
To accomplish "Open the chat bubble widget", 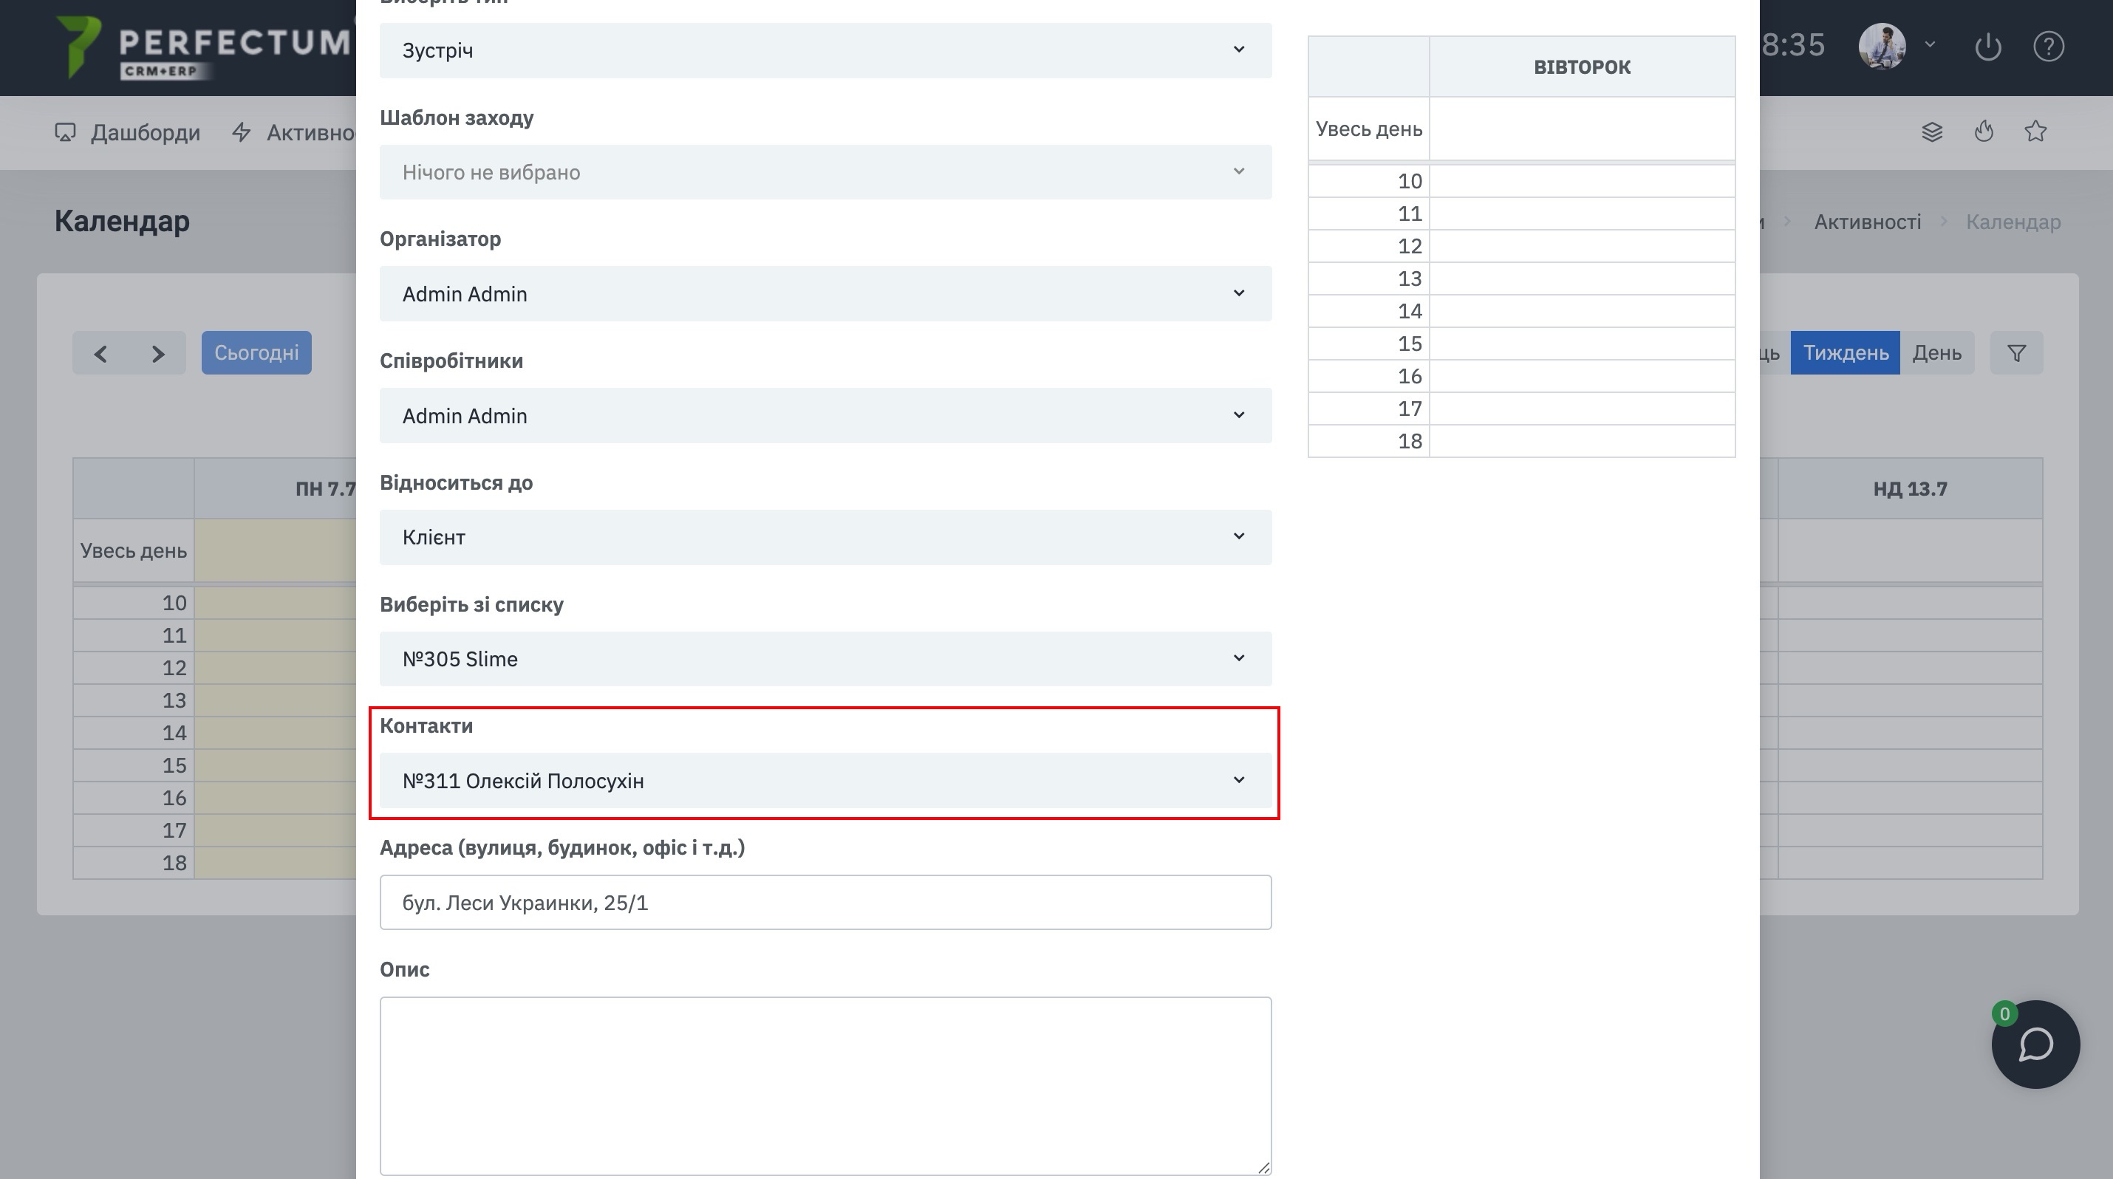I will [2036, 1045].
